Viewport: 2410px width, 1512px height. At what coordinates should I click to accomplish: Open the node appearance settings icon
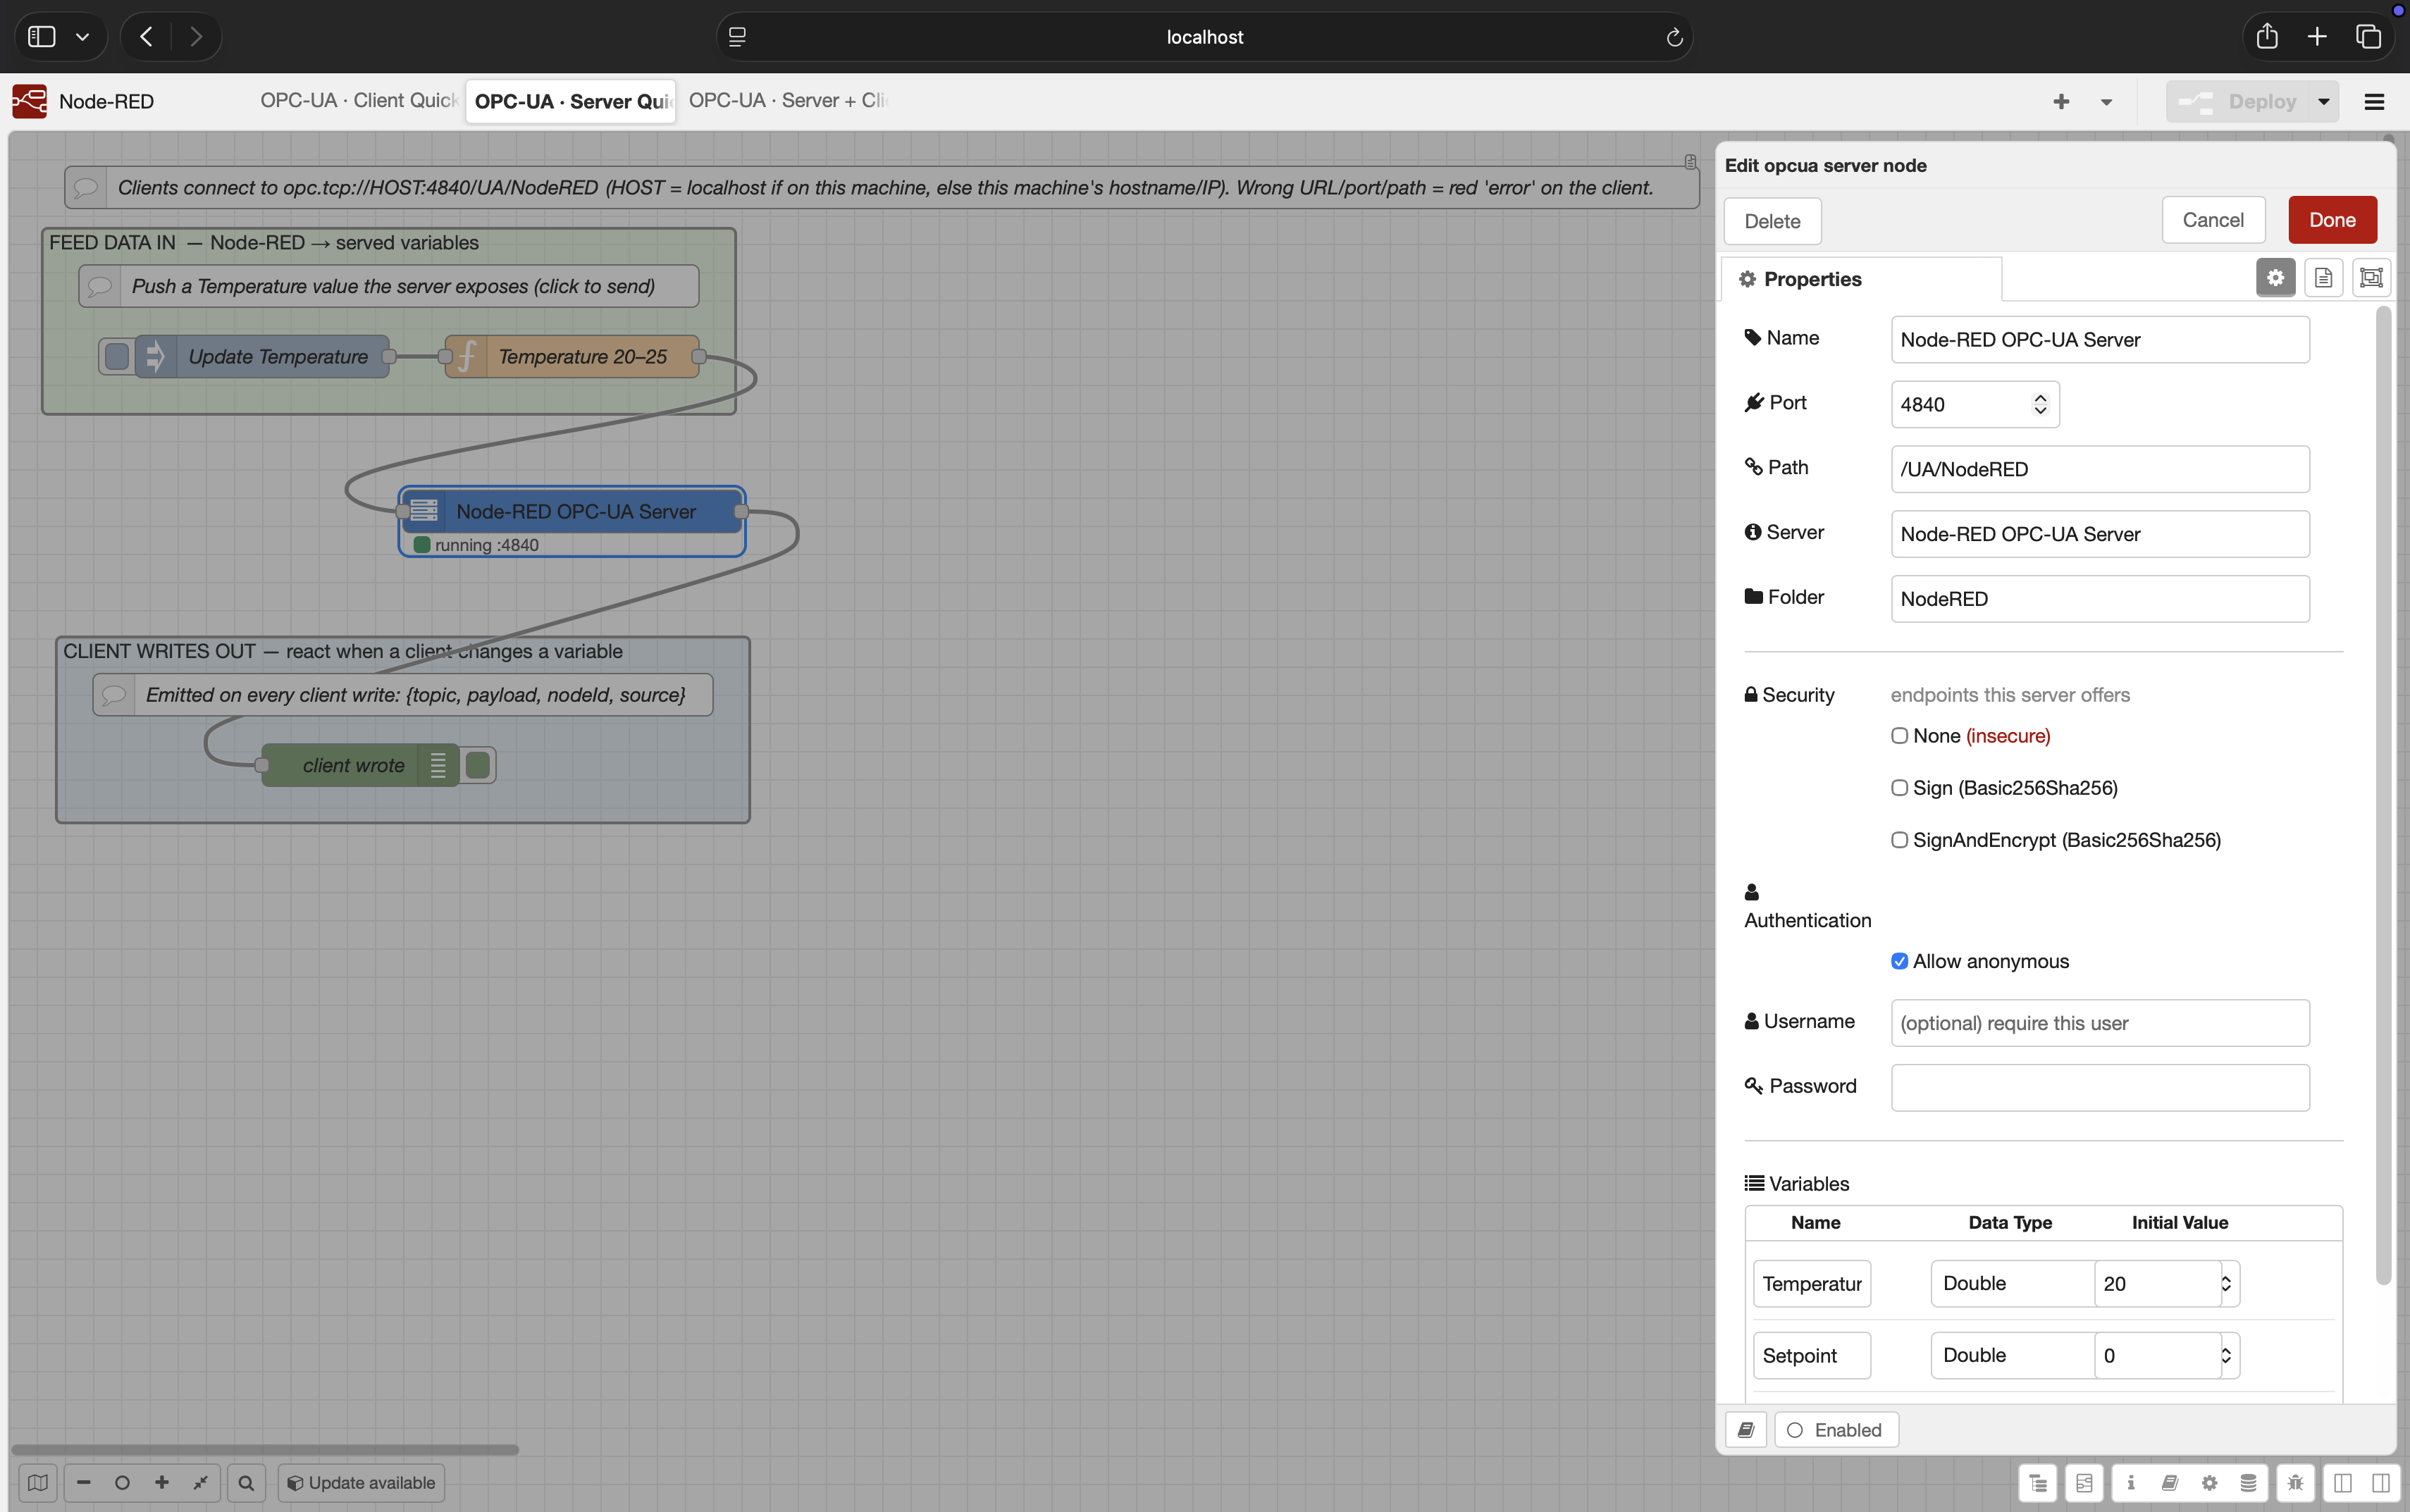click(2371, 278)
